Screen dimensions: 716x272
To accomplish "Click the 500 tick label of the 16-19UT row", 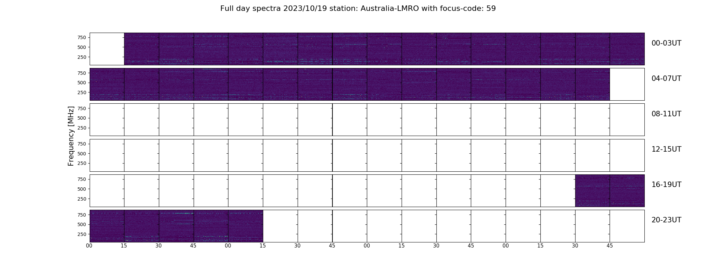I will pyautogui.click(x=81, y=189).
